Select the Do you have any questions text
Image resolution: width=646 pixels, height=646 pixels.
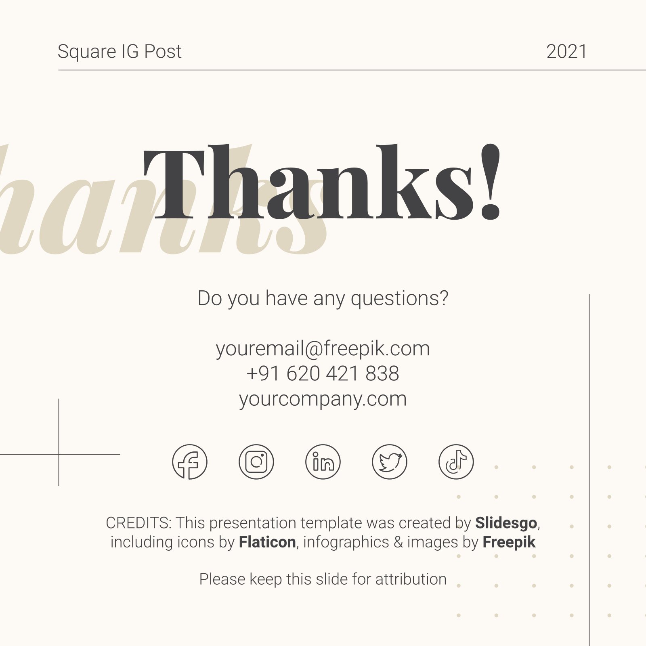323,299
